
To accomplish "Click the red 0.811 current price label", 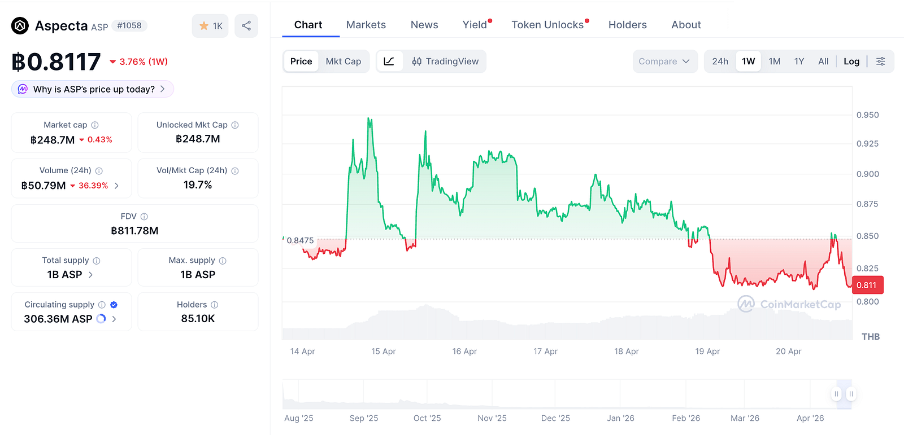I will tap(867, 285).
